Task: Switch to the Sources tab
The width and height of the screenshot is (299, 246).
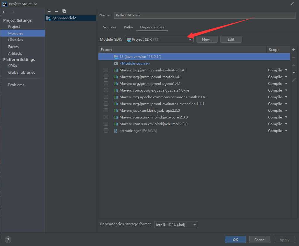Action: (x=110, y=27)
